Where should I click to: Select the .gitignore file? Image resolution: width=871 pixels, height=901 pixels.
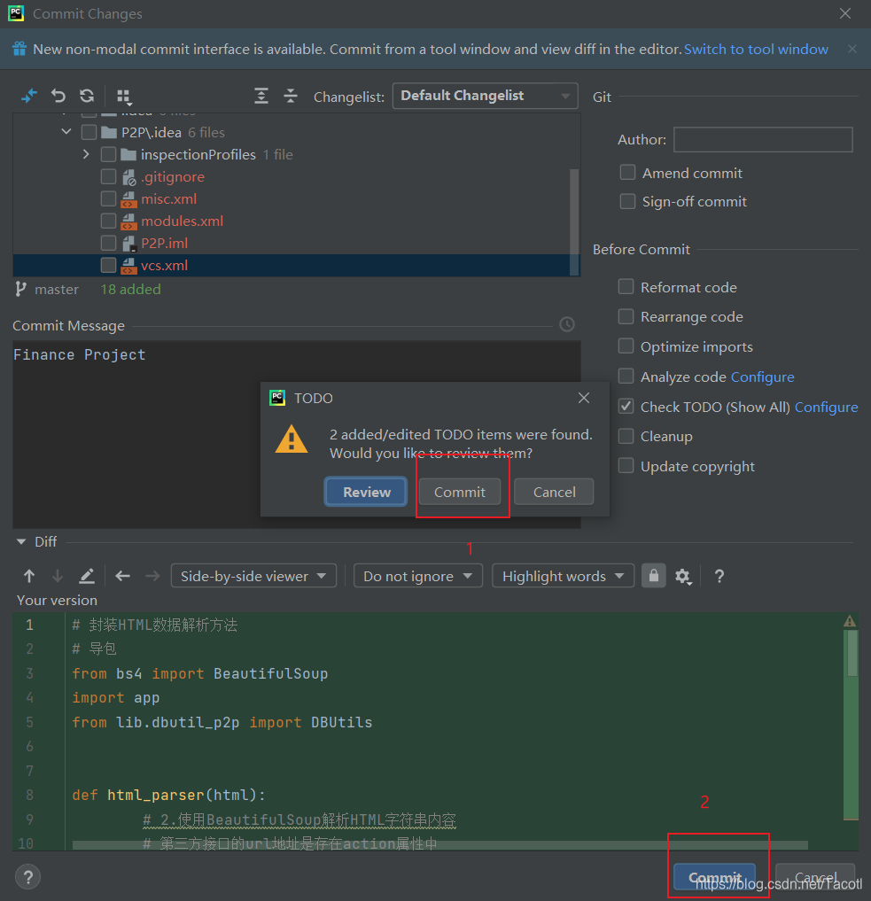tap(173, 177)
